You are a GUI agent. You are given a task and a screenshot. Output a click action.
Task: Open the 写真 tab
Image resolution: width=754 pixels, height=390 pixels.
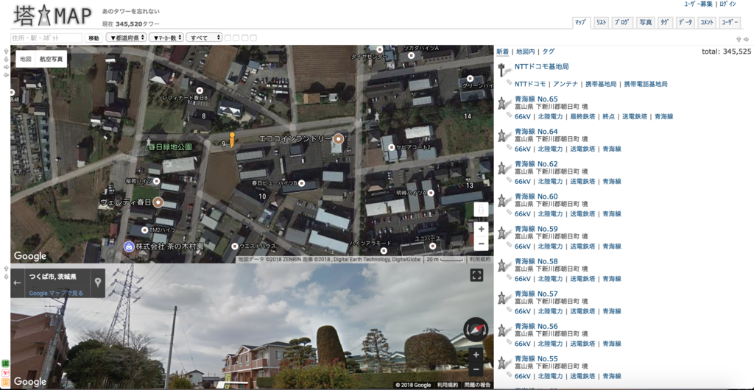pyautogui.click(x=645, y=22)
